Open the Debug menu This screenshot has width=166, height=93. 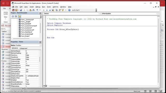(38, 7)
